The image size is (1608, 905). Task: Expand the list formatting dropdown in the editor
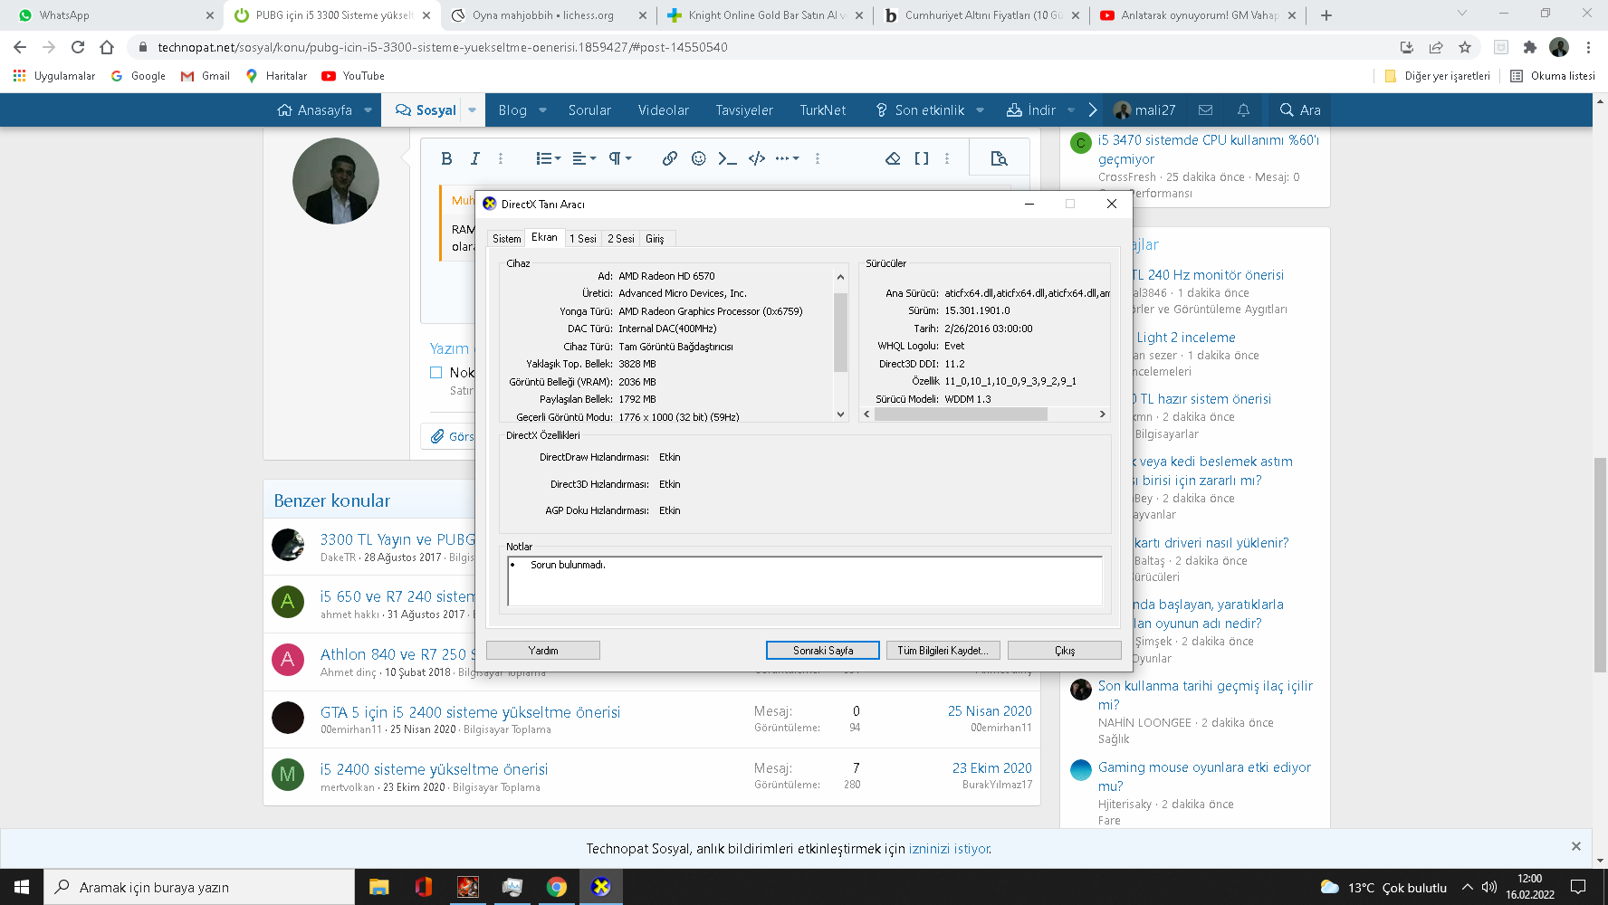coord(548,158)
